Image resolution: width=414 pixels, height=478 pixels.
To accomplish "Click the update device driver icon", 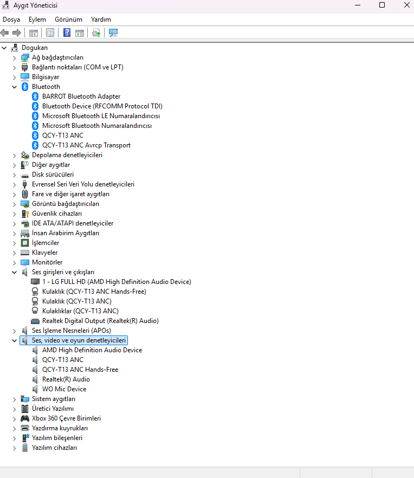I will [96, 33].
